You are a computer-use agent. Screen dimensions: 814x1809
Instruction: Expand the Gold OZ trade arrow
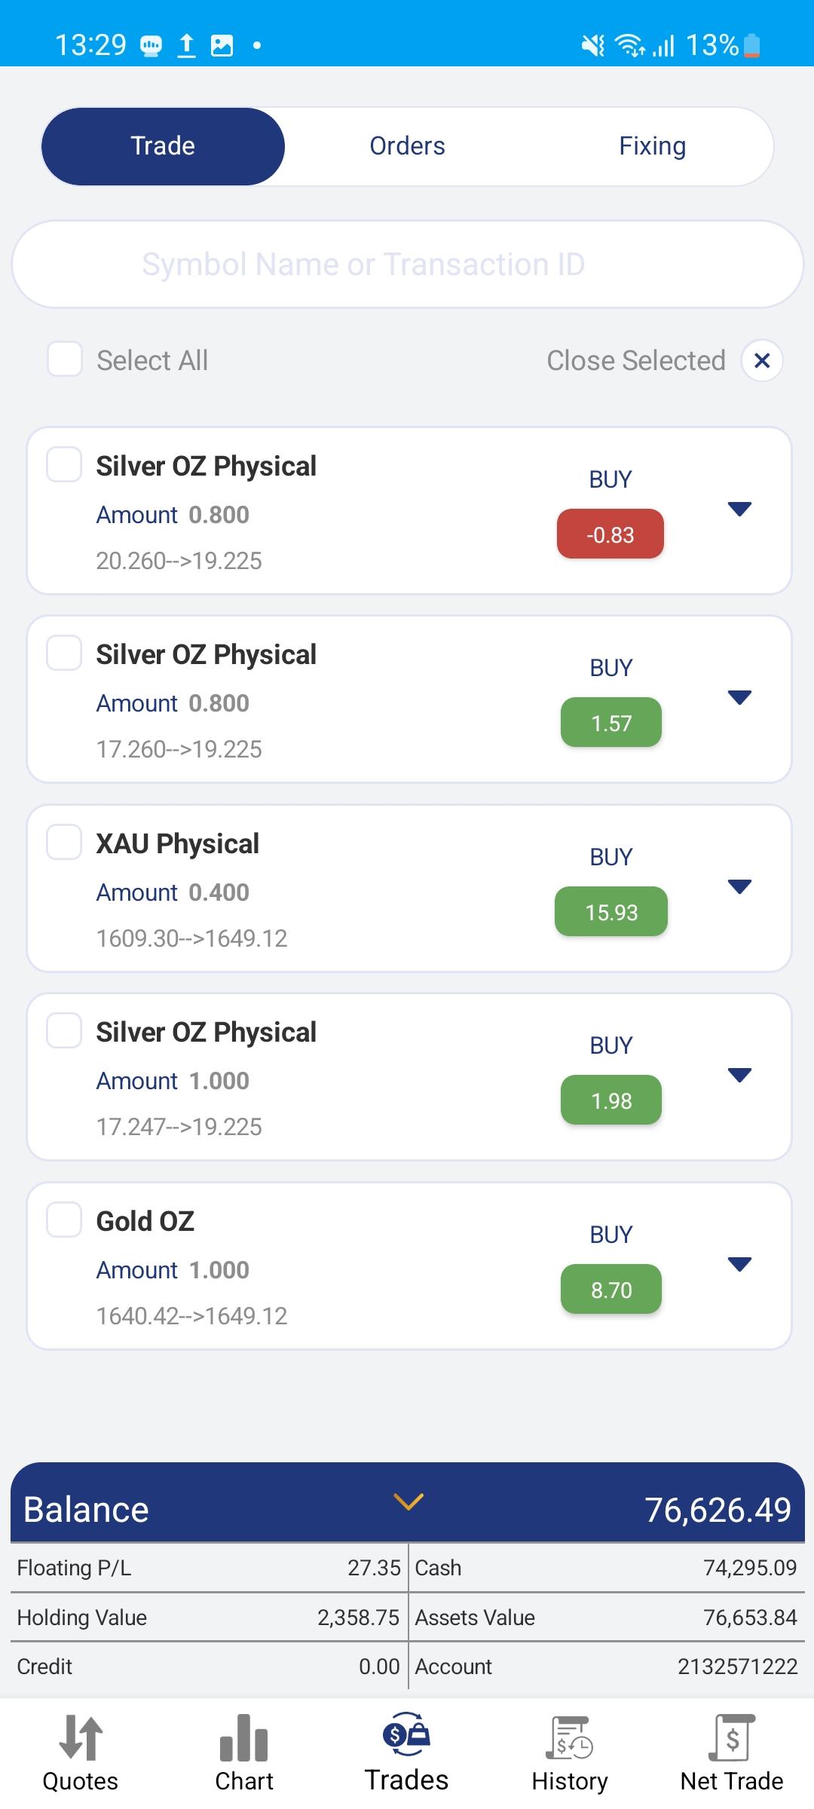740,1264
